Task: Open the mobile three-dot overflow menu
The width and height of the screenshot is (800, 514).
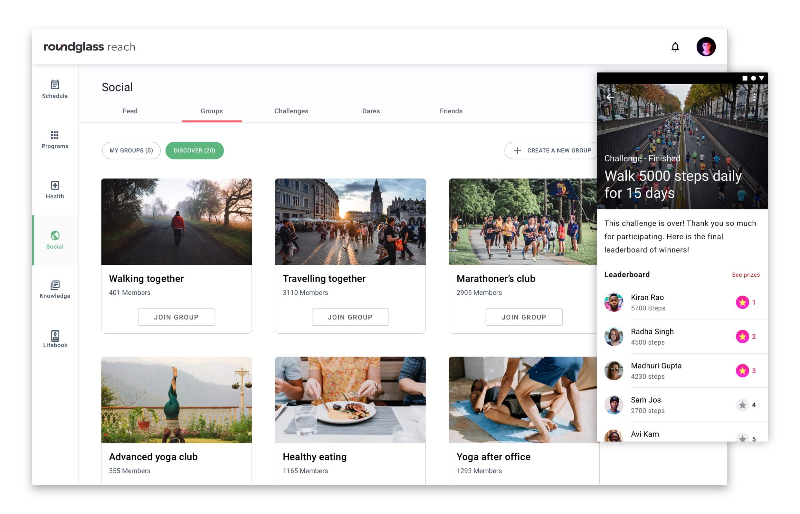Action: coord(754,98)
